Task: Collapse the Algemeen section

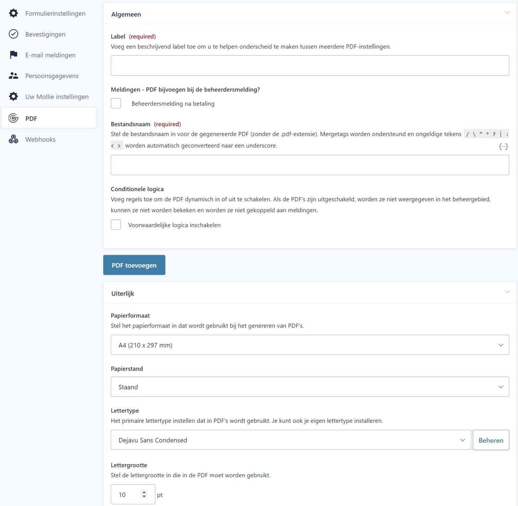Action: pyautogui.click(x=507, y=13)
